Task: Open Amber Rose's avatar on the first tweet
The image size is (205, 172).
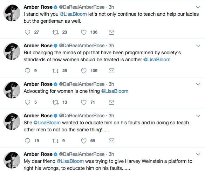Action: tap(12, 13)
